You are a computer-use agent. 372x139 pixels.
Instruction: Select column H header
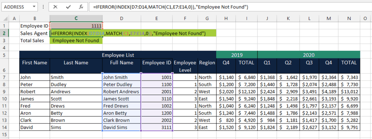(226, 19)
